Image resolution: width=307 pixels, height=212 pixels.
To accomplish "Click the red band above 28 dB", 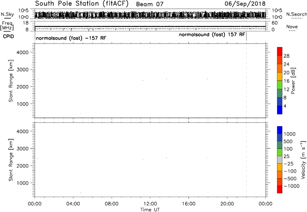I will 280,52.
